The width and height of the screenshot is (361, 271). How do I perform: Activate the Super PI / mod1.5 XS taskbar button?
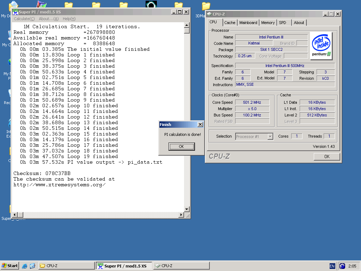point(124,266)
